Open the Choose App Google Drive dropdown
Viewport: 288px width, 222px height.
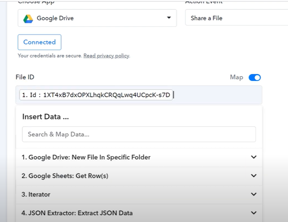coord(97,18)
